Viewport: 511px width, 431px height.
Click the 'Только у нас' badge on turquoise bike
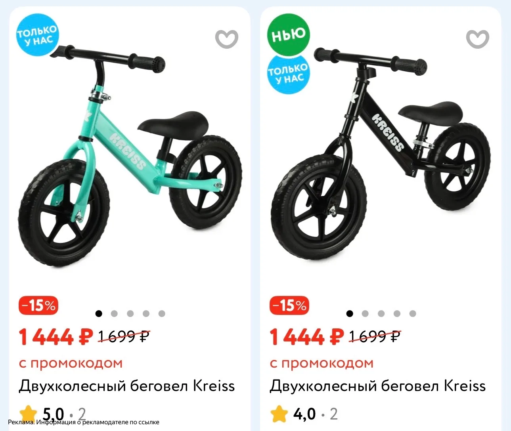coord(37,34)
